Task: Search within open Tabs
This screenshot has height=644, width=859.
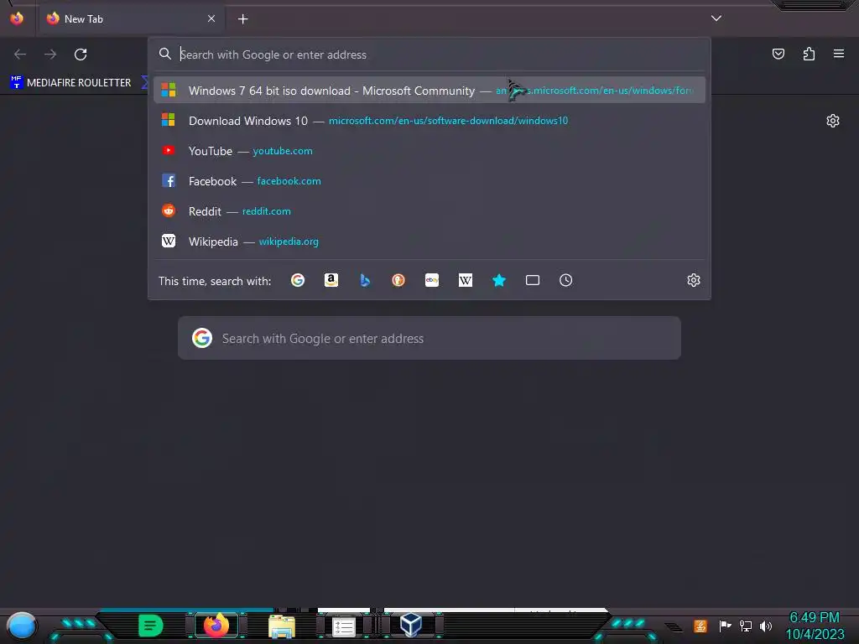Action: click(x=533, y=280)
